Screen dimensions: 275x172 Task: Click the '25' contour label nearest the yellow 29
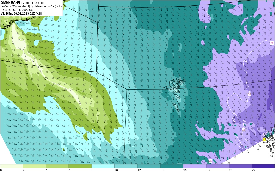pos(244,129)
